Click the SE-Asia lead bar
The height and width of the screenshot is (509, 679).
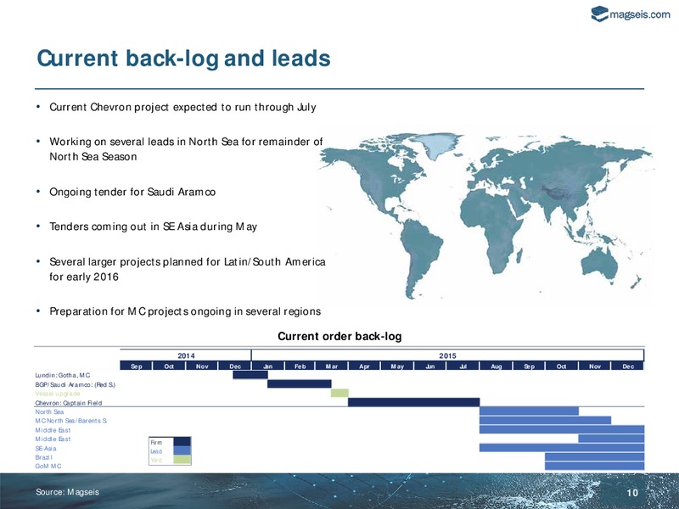coord(562,448)
